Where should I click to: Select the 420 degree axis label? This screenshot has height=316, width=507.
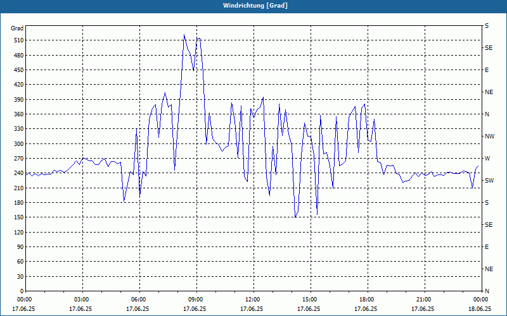coord(19,85)
